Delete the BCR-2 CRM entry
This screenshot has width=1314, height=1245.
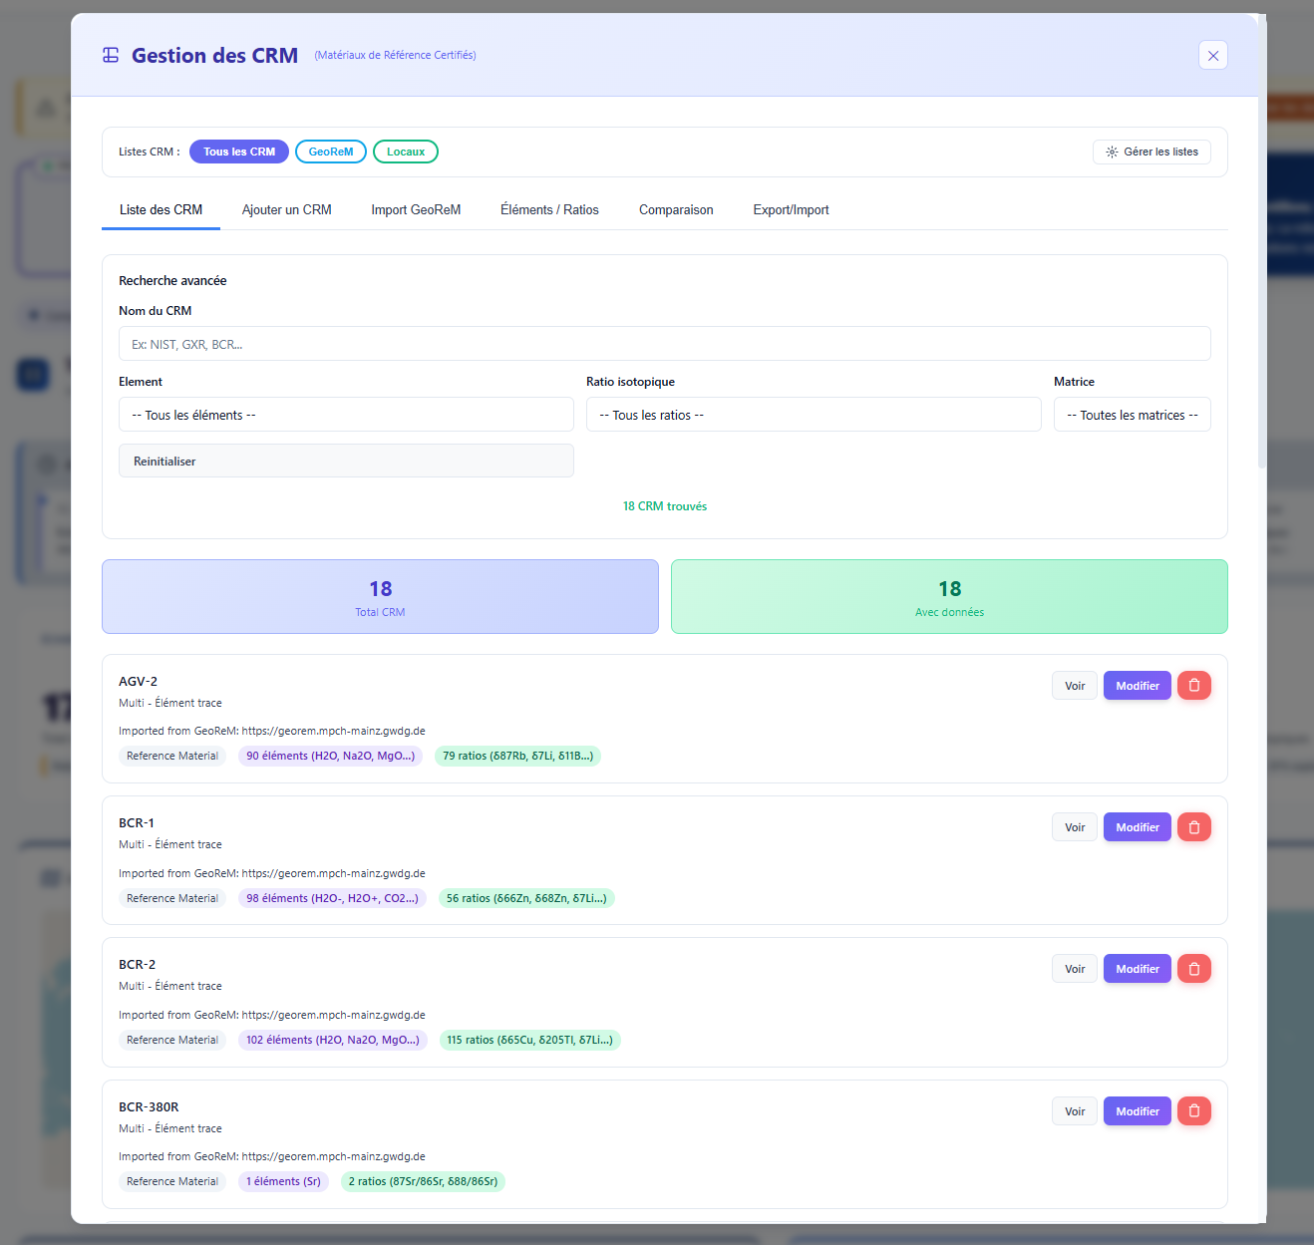tap(1193, 969)
